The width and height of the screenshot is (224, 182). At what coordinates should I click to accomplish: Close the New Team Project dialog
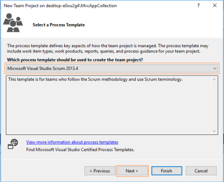215,5
